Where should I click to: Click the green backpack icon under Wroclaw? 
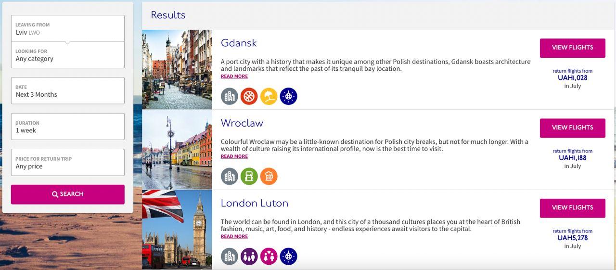tap(249, 176)
